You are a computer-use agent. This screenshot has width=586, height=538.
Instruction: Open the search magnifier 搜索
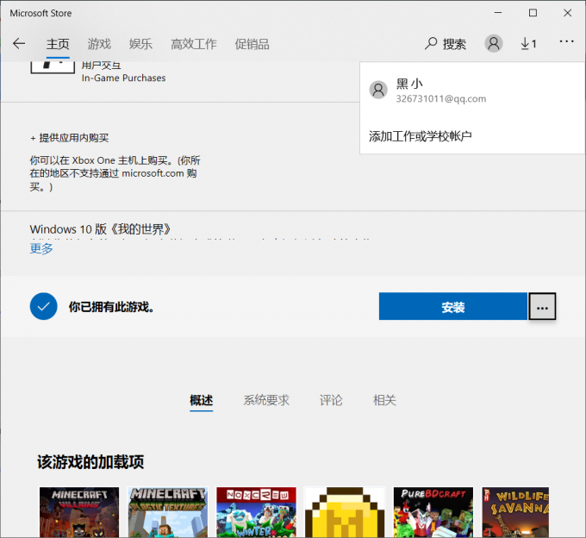click(446, 44)
